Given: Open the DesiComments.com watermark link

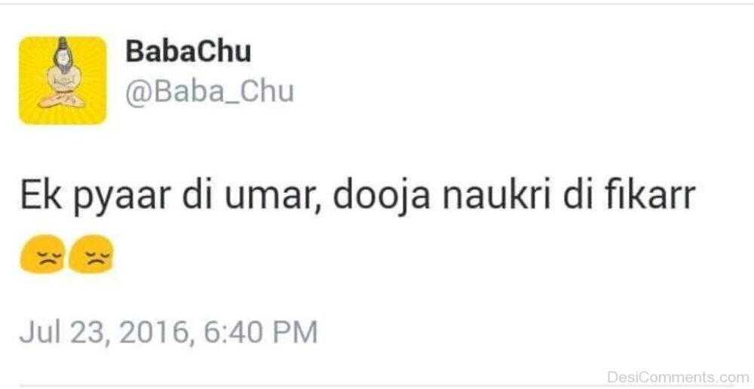Looking at the screenshot, I should pyautogui.click(x=677, y=377).
